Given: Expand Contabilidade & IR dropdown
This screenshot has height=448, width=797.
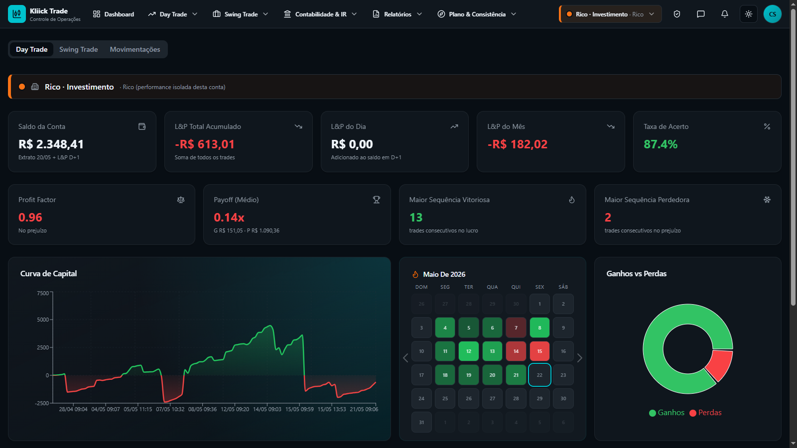Looking at the screenshot, I should [320, 14].
